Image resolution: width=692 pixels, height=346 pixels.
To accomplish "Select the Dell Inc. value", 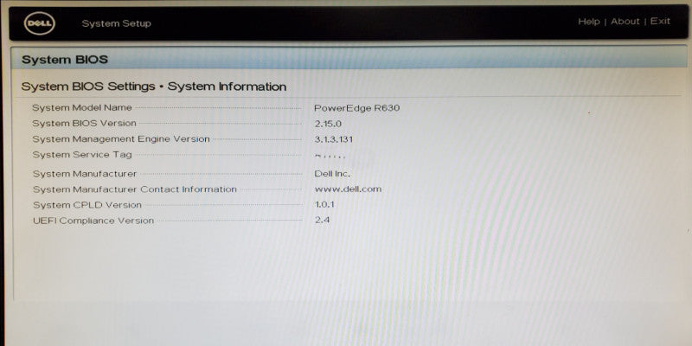I will [332, 174].
